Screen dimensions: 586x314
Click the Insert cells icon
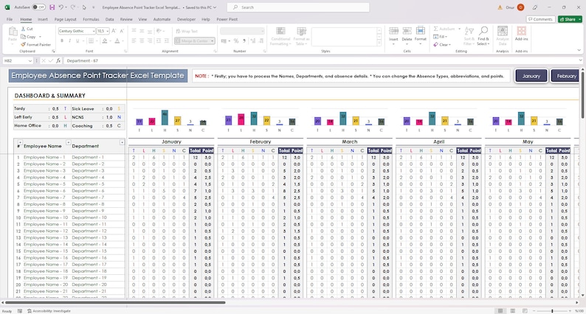(393, 31)
